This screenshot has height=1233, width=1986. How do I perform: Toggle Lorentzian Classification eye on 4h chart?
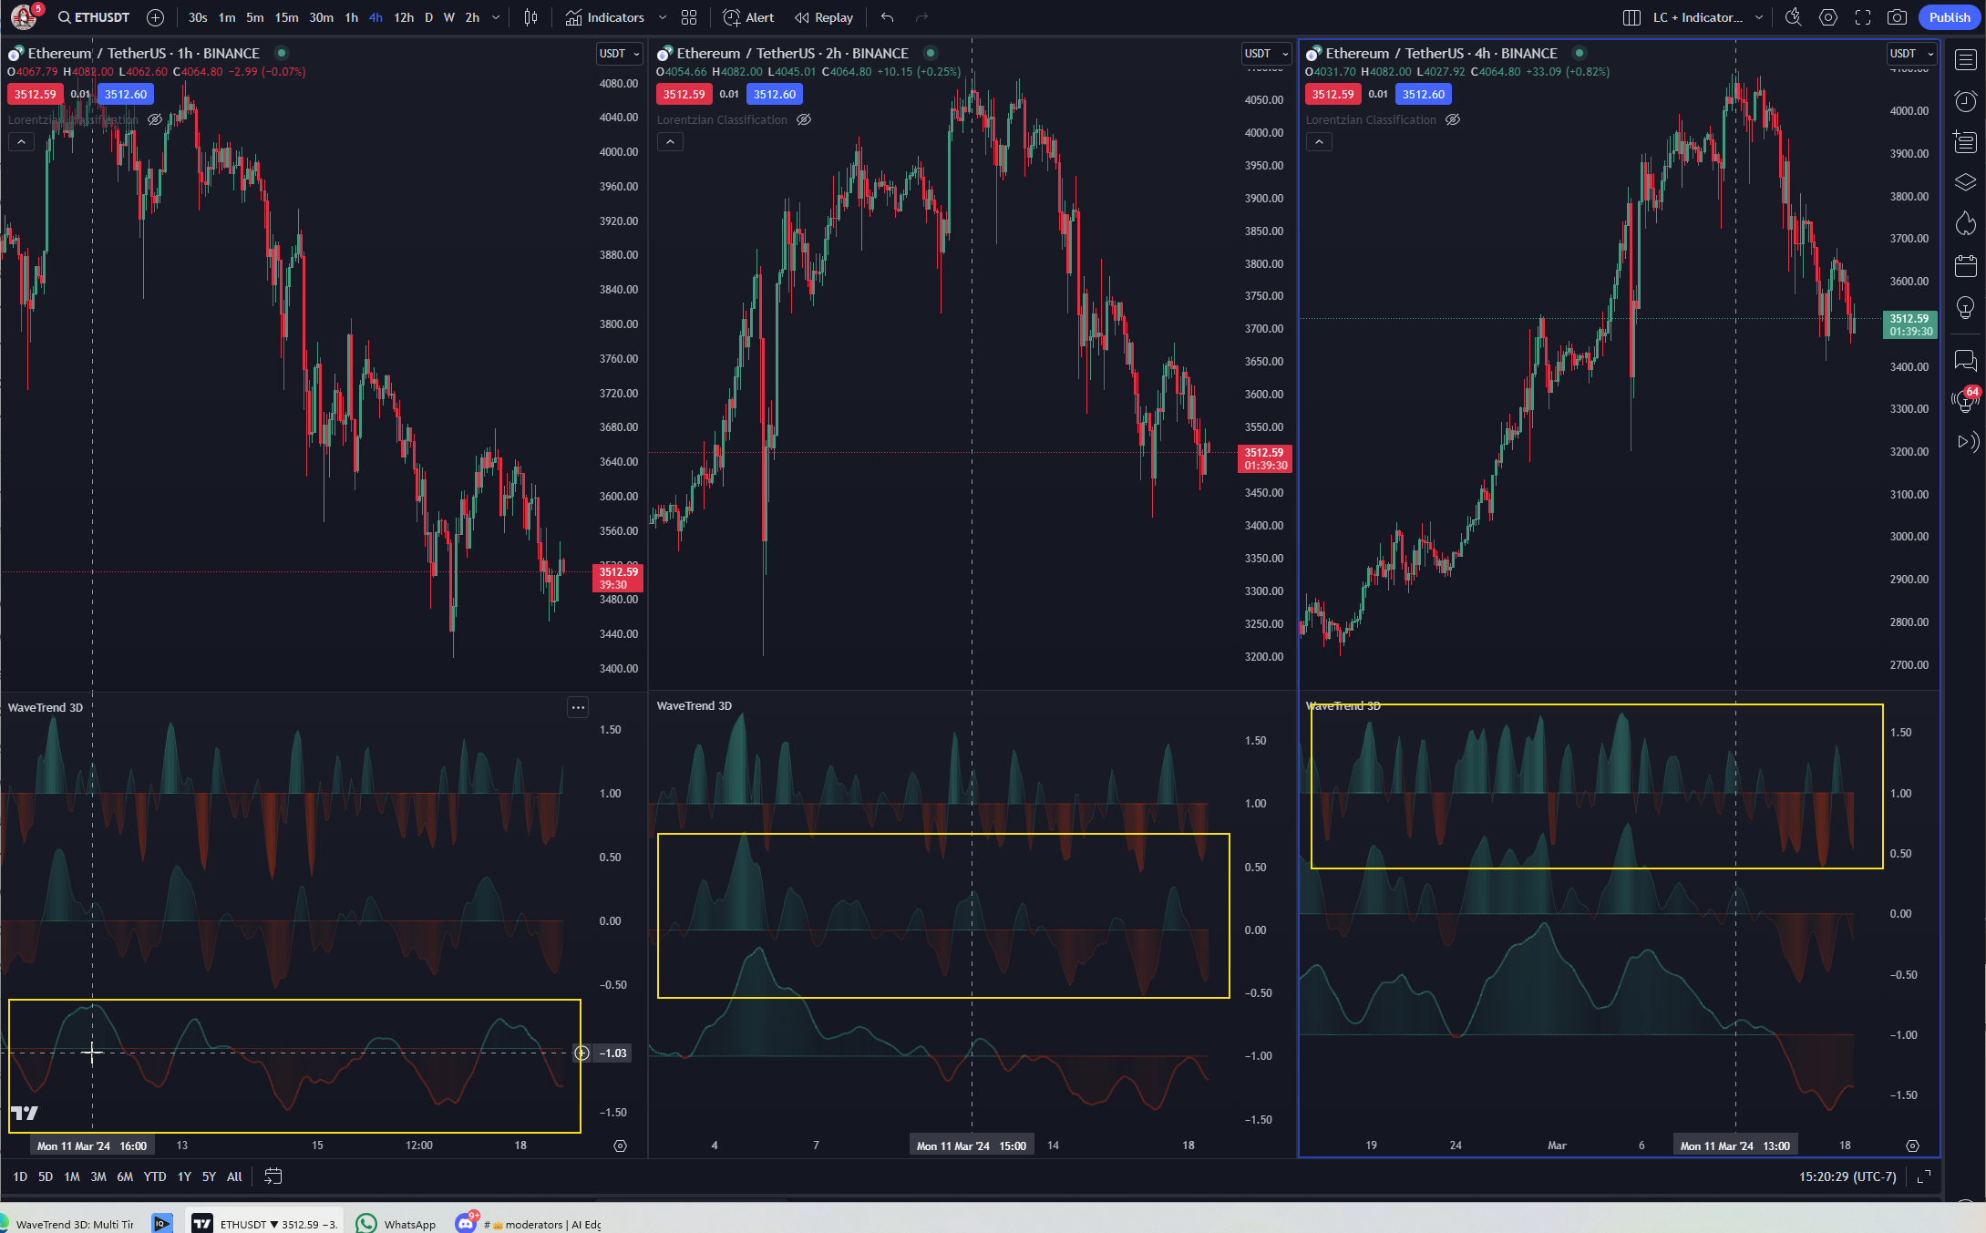[x=1453, y=119]
